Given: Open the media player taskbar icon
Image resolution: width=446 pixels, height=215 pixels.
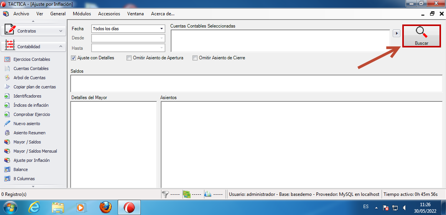Looking at the screenshot, I should 82,208.
